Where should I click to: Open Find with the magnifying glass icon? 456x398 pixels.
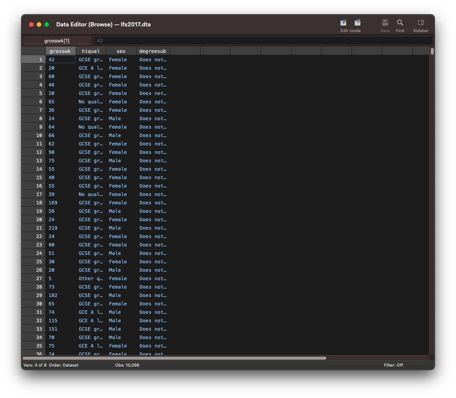400,23
